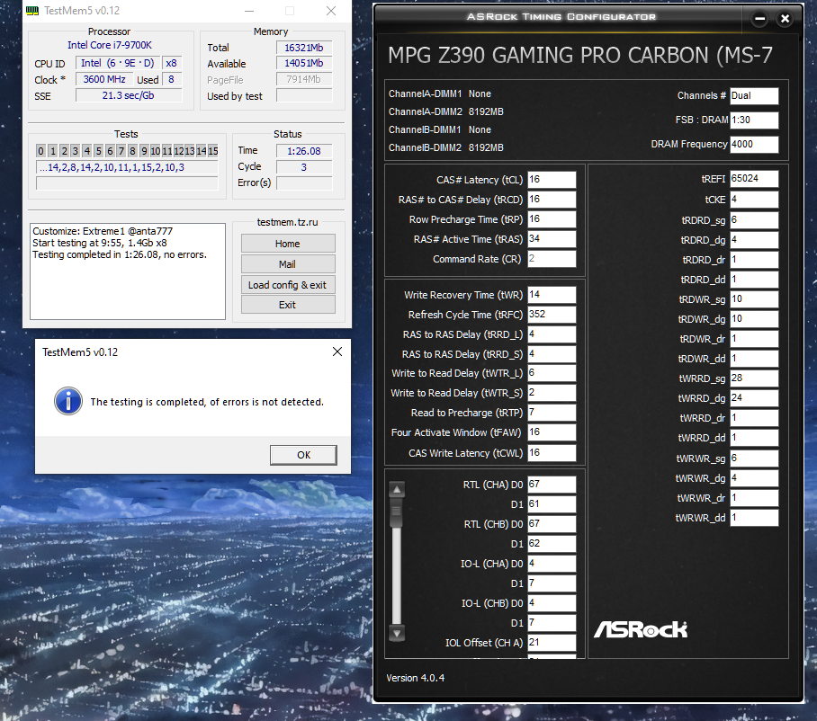817x721 pixels.
Task: Click the Total memory 16321Mb value
Action: click(304, 48)
